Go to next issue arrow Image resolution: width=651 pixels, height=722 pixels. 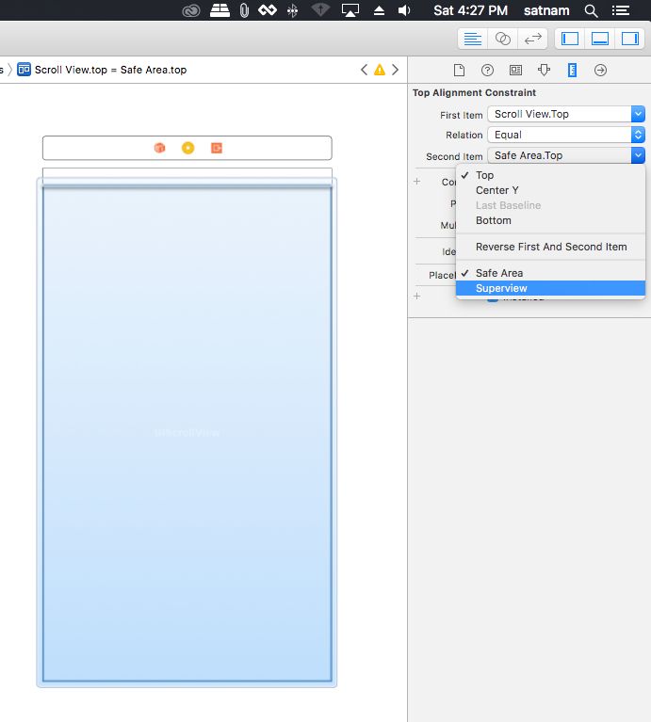pos(395,70)
